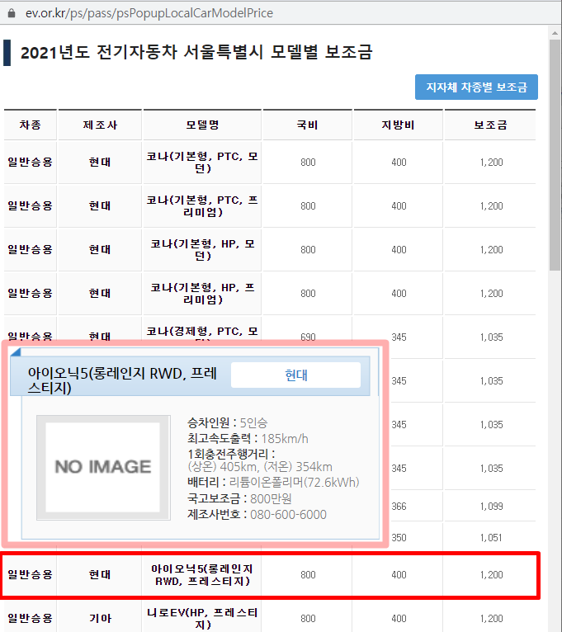The width and height of the screenshot is (562, 632).
Task: Click tooltip line 승차인원 : 5인승
Action: (x=228, y=422)
